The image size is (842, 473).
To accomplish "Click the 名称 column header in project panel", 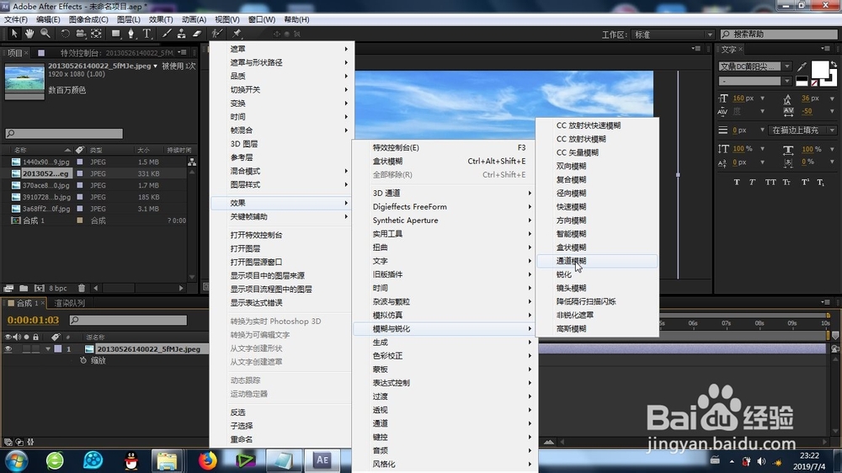I will pos(20,150).
